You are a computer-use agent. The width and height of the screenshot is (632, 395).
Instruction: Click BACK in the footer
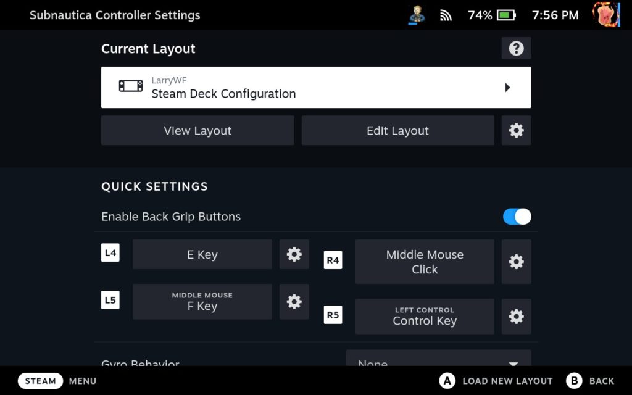(x=601, y=381)
